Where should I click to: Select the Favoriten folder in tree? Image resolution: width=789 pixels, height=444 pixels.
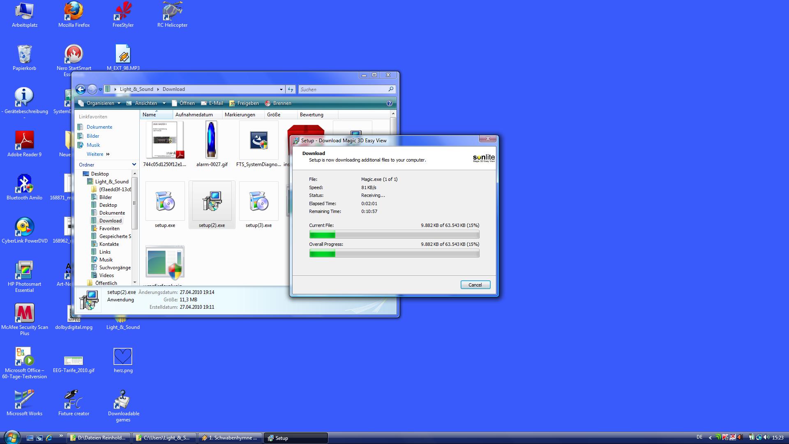109,229
